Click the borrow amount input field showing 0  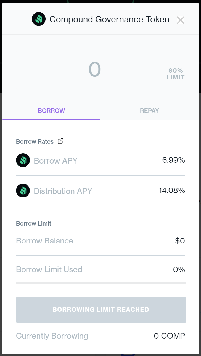[x=95, y=70]
